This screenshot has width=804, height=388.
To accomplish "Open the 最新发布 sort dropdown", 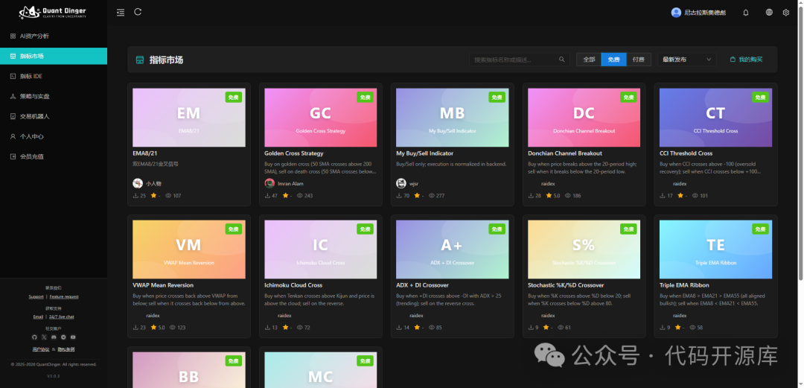I will pyautogui.click(x=687, y=60).
